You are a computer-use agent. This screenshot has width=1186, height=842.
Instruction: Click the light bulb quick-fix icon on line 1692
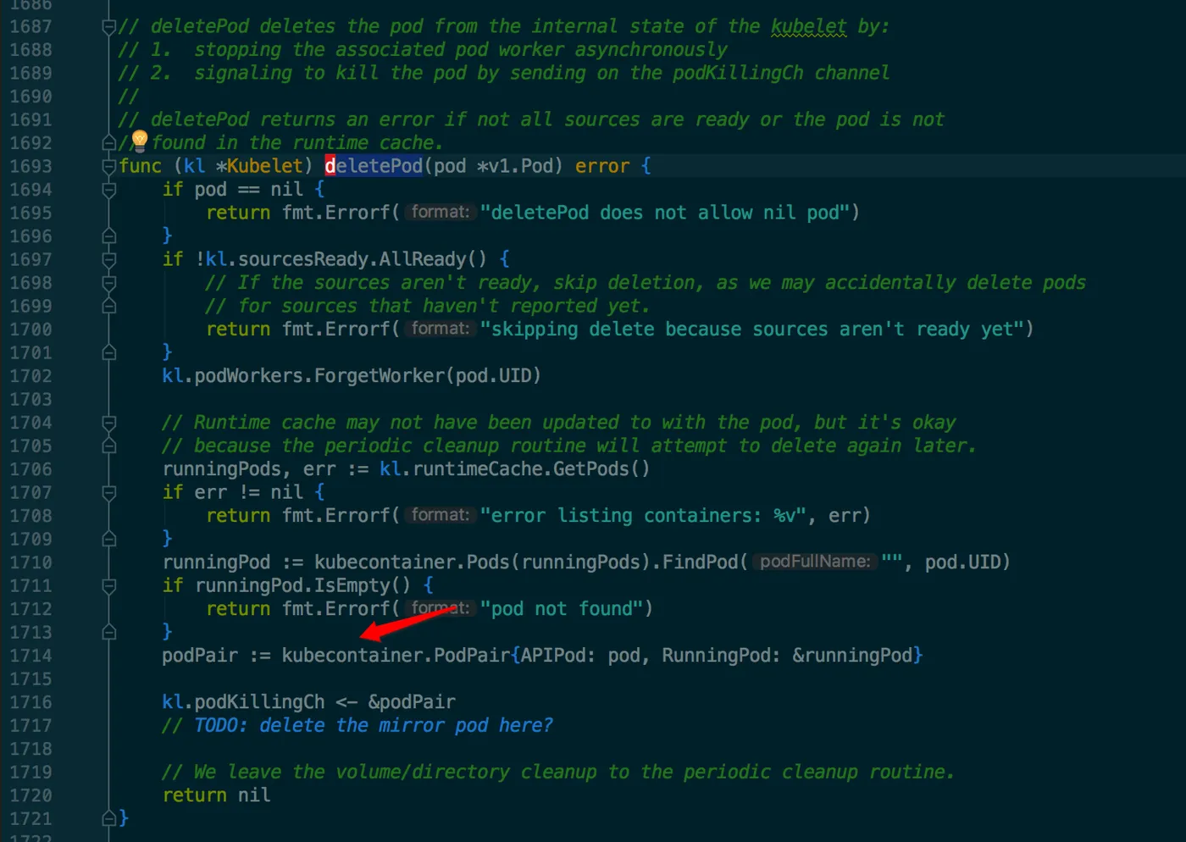(140, 141)
